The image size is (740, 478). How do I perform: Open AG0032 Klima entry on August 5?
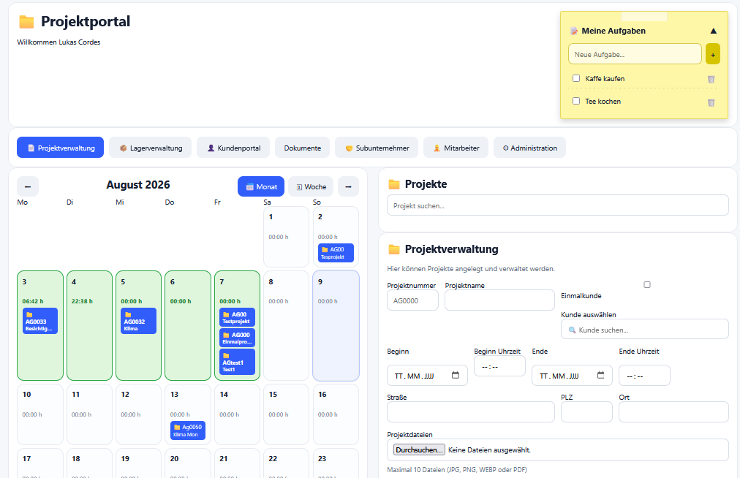pos(139,321)
